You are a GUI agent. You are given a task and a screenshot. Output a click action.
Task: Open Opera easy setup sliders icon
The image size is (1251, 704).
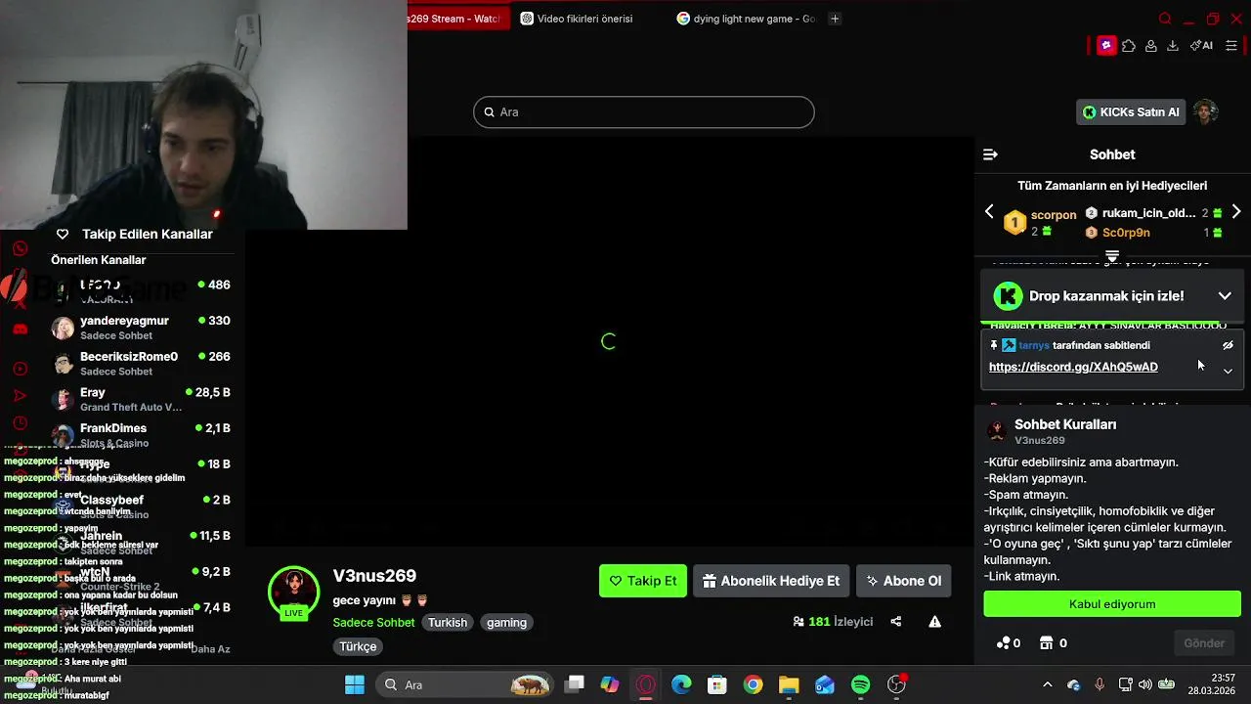tap(1231, 46)
